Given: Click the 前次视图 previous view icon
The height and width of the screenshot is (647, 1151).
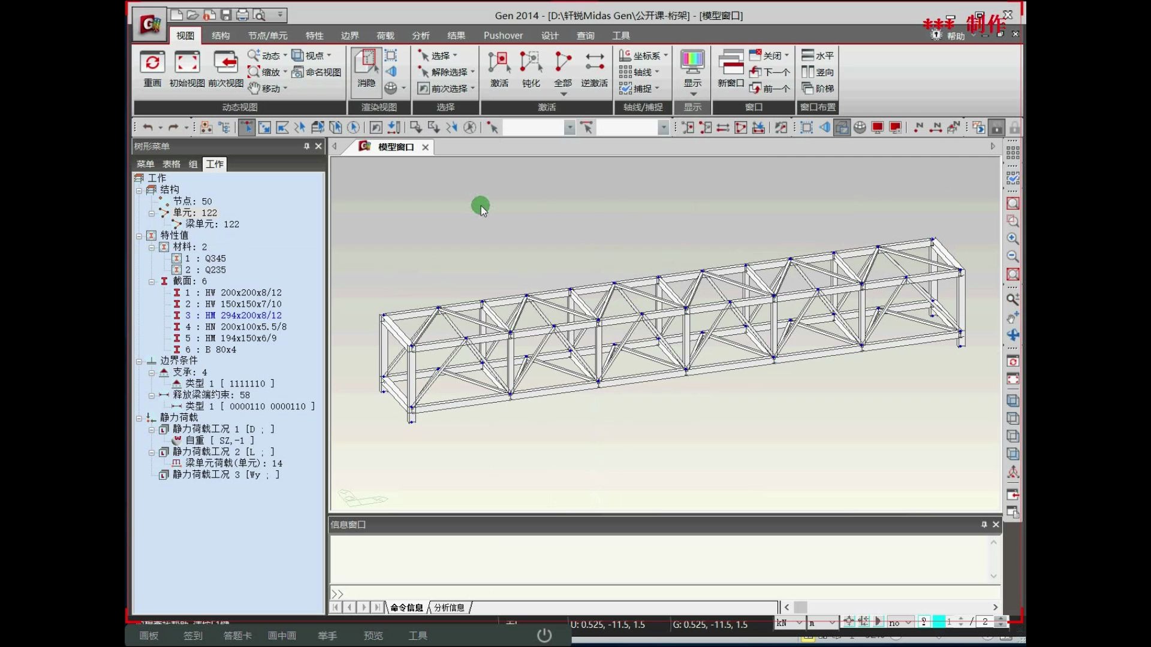Looking at the screenshot, I should point(225,62).
